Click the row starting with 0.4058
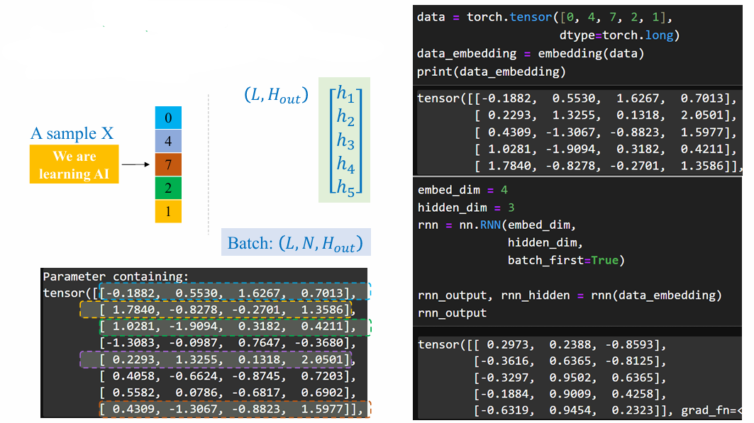This screenshot has height=423, width=754. pyautogui.click(x=228, y=376)
